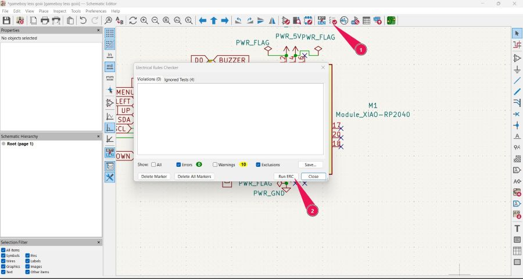Screen dimensions: 523x279
Task: Undo the last edit
Action: [83, 20]
